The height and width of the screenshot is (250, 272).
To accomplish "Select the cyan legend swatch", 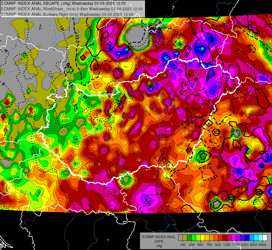I will click(x=256, y=238).
